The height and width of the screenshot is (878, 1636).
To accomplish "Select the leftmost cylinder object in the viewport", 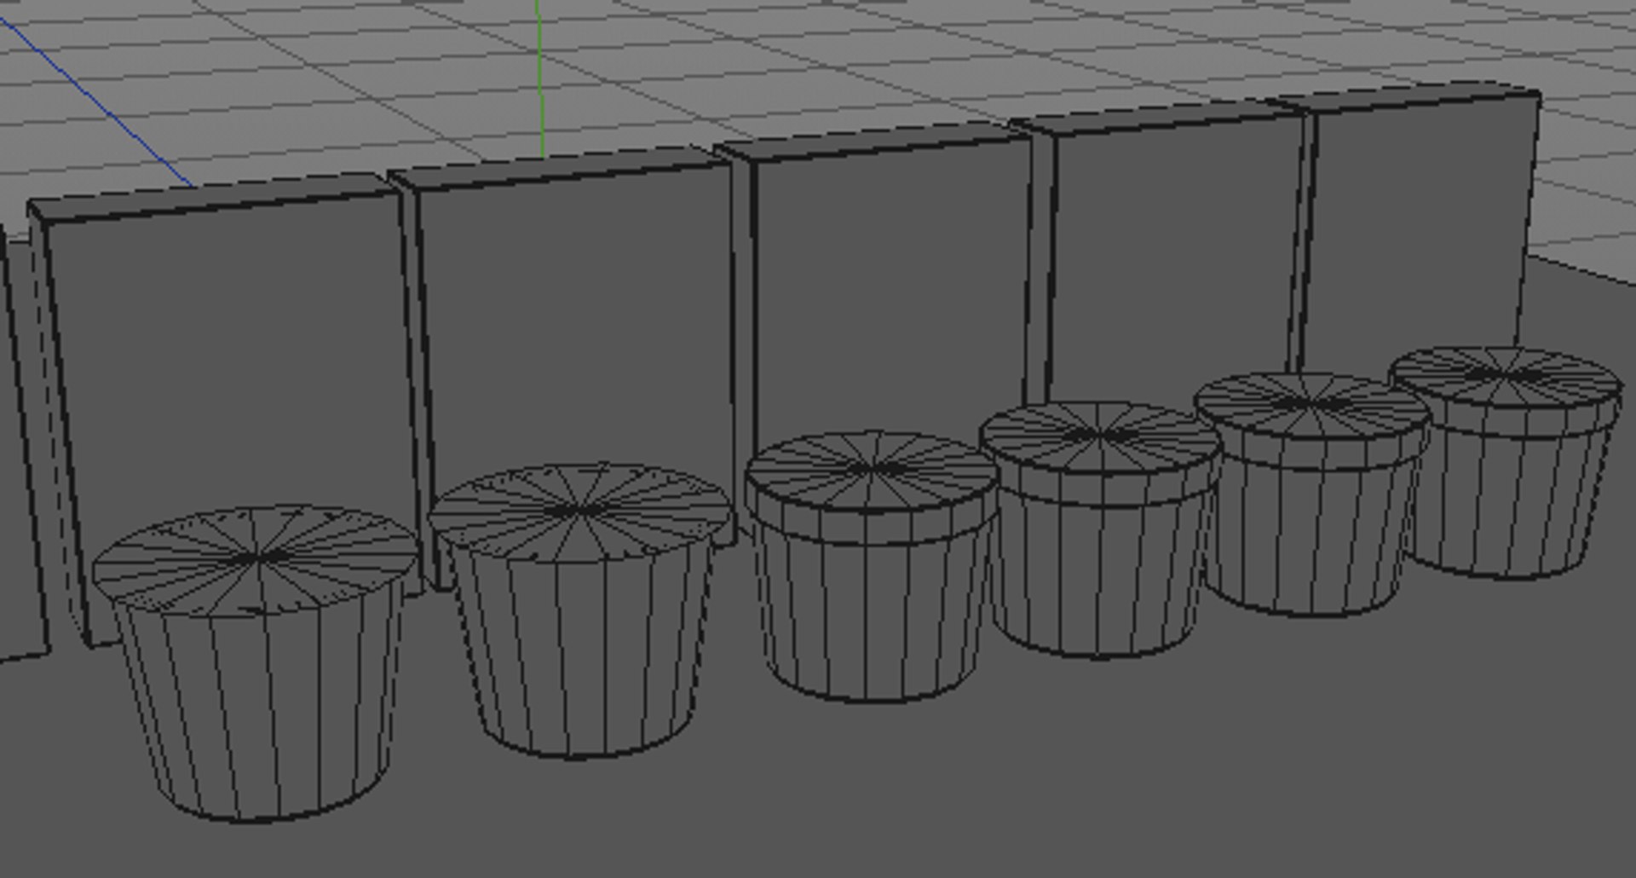I will [x=256, y=665].
